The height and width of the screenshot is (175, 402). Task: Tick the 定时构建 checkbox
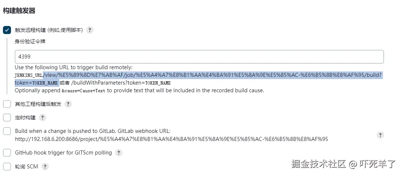click(7, 118)
